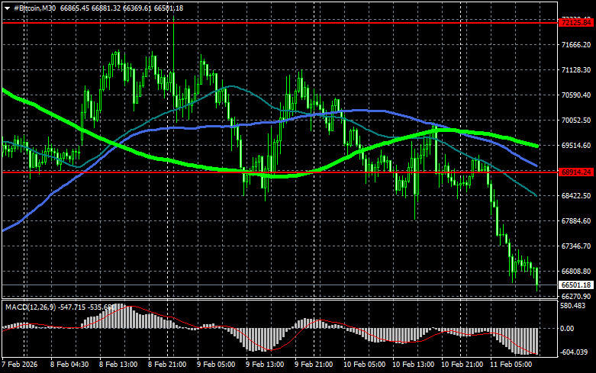Click the 9 Feb 05:00 time label
The height and width of the screenshot is (373, 596).
[216, 365]
